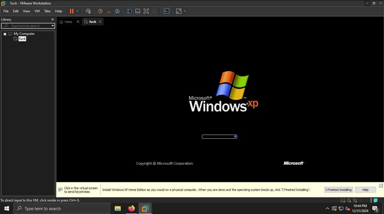The width and height of the screenshot is (384, 214).
Task: Toggle the library sidebar view icon
Action: pos(129,11)
